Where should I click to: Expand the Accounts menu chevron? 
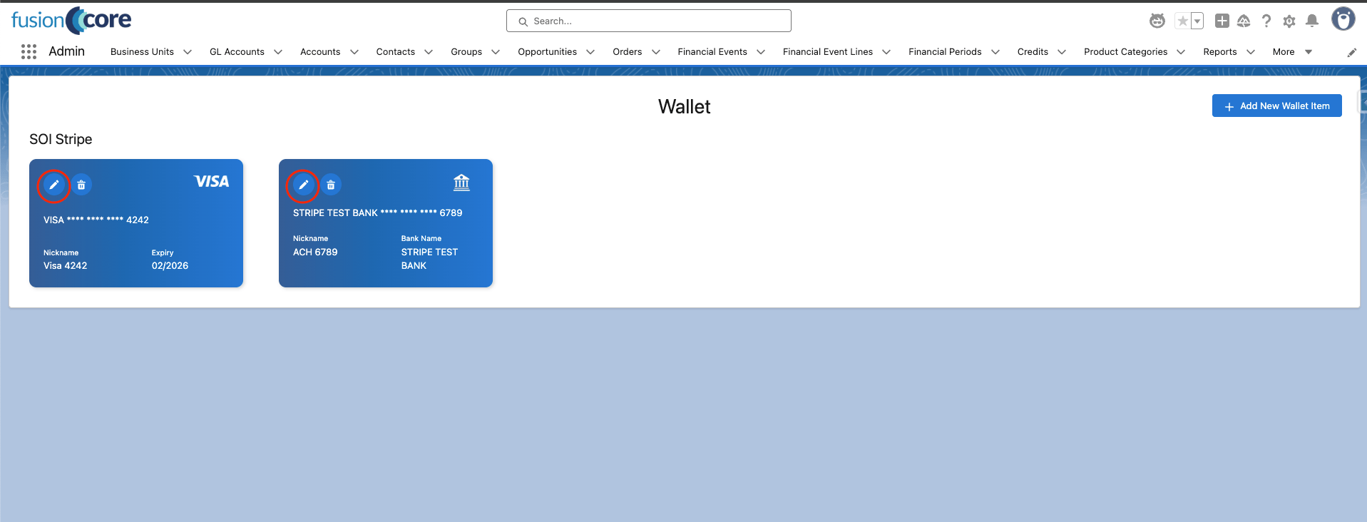354,52
